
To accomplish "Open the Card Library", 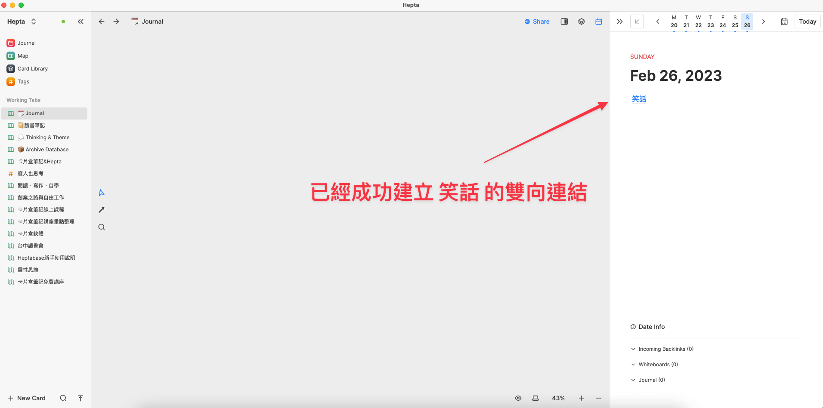I will click(31, 68).
